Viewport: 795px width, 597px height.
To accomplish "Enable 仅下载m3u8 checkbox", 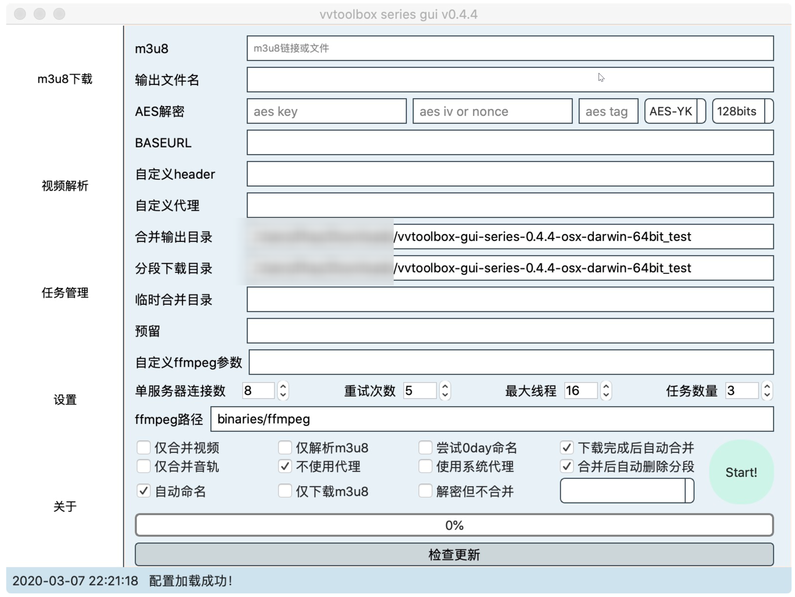I will pos(285,491).
